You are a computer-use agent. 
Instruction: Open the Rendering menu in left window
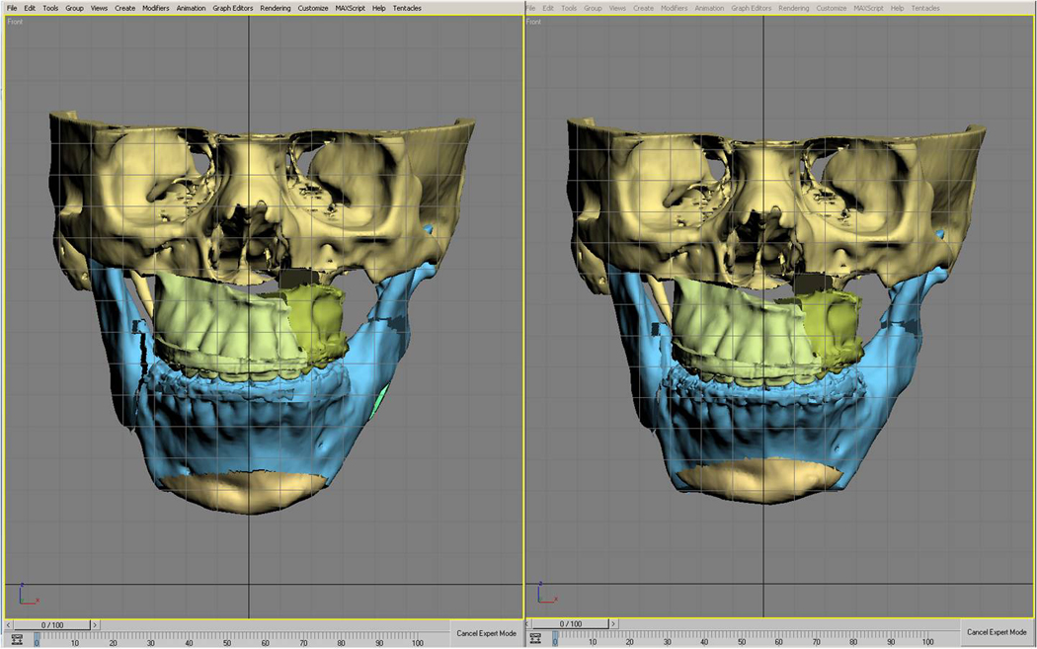tap(276, 8)
